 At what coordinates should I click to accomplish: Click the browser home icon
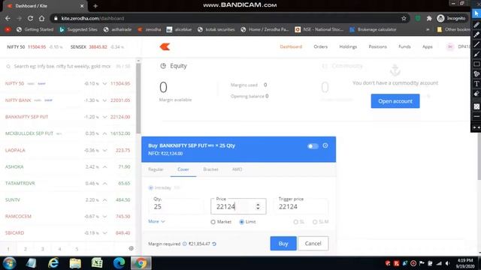(x=42, y=18)
